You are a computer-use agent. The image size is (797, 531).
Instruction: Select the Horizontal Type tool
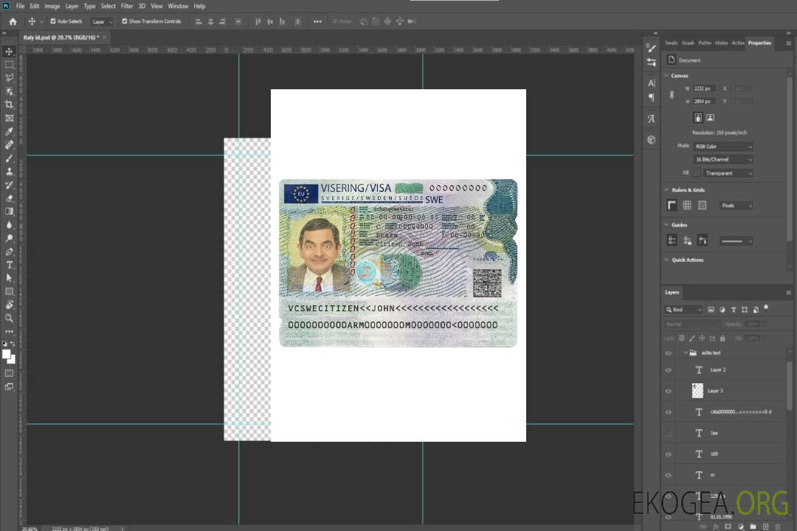click(9, 265)
